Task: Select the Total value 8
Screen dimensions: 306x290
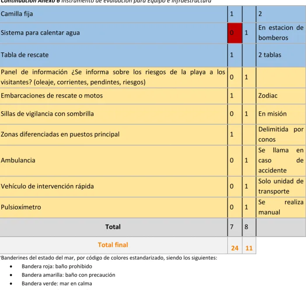Action: (x=246, y=227)
